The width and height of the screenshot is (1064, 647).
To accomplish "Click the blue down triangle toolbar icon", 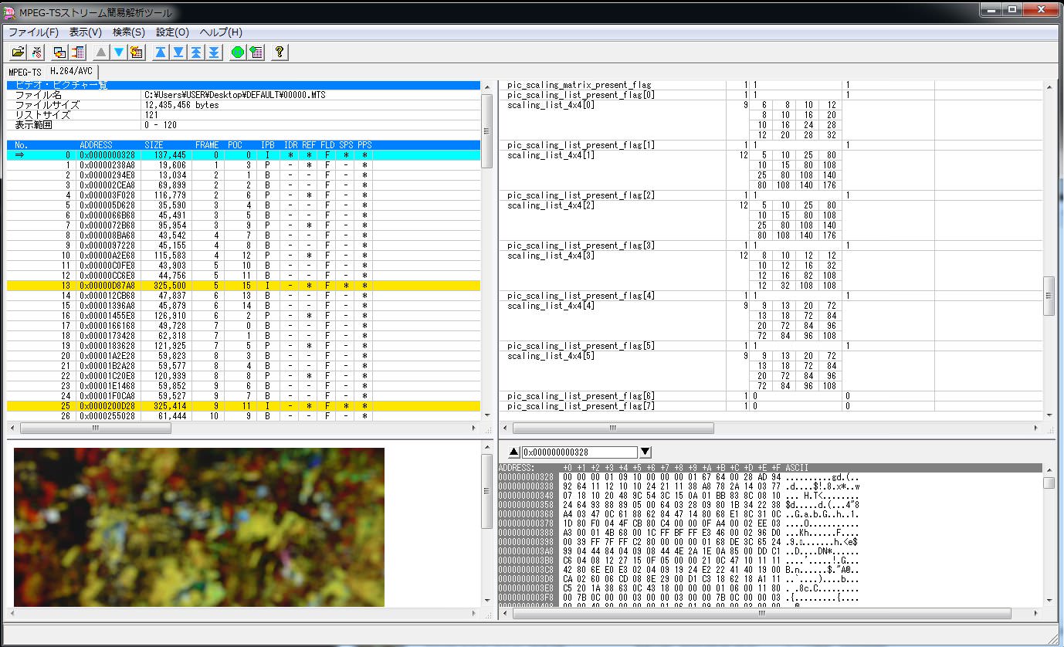I will coord(119,52).
